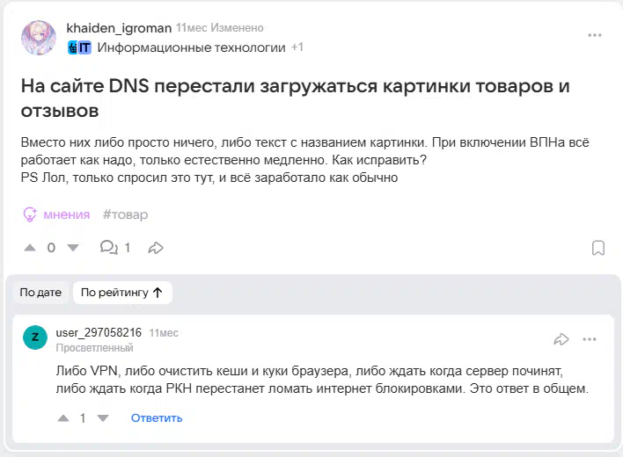Open the question's comments bubble icon
Viewport: 623px width, 457px height.
point(108,248)
